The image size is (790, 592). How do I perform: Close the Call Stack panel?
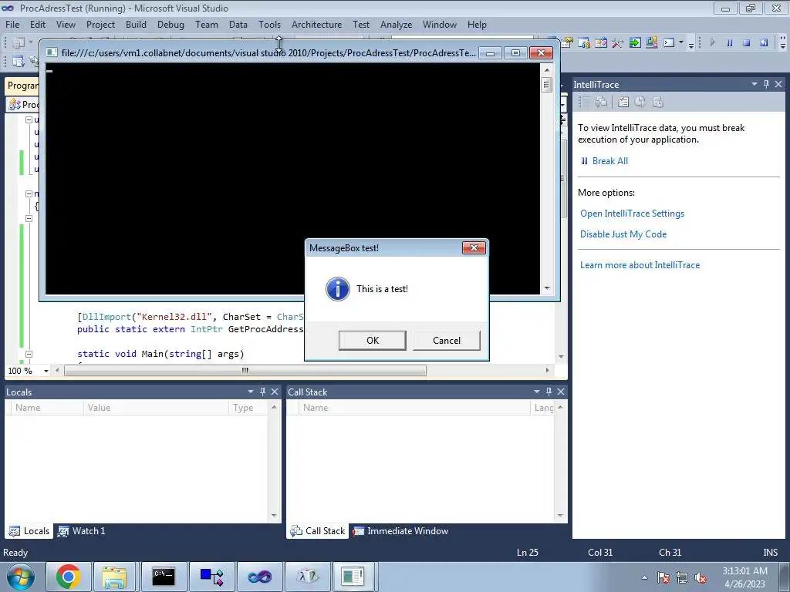point(561,392)
